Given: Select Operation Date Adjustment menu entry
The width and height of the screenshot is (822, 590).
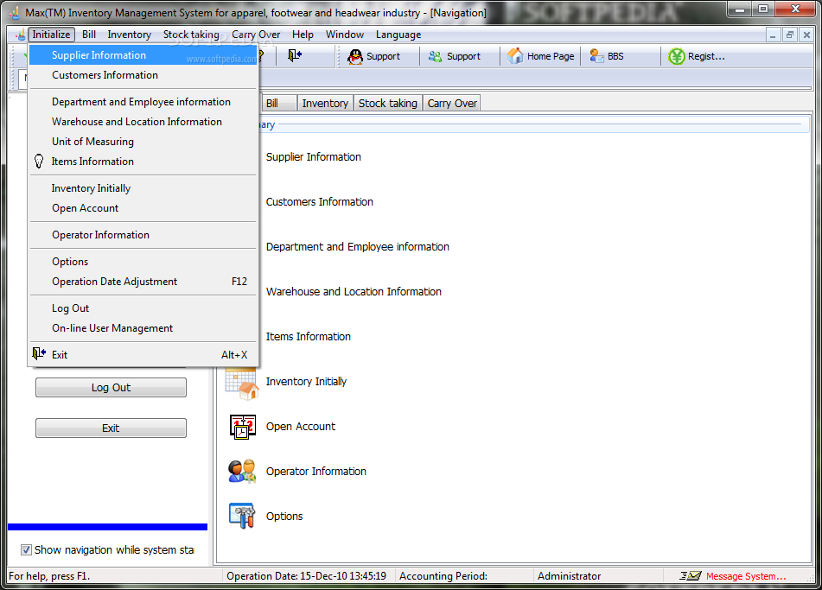Looking at the screenshot, I should 143,282.
